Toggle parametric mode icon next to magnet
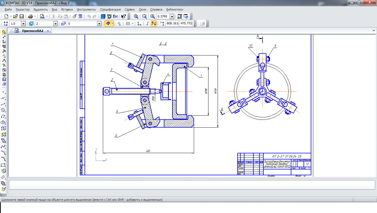Image resolution: width=377 pixels, height=213 pixels. 119,24
